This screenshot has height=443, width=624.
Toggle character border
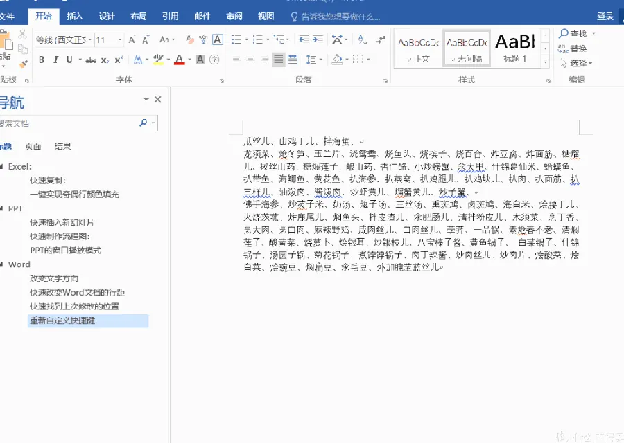[218, 39]
